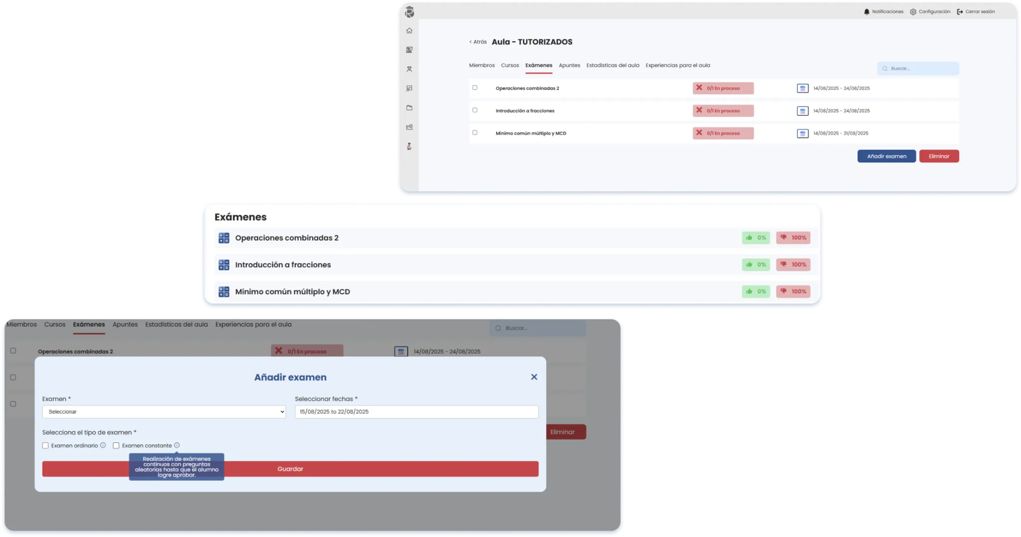Enable the Examen ordinario checkbox

pyautogui.click(x=45, y=446)
